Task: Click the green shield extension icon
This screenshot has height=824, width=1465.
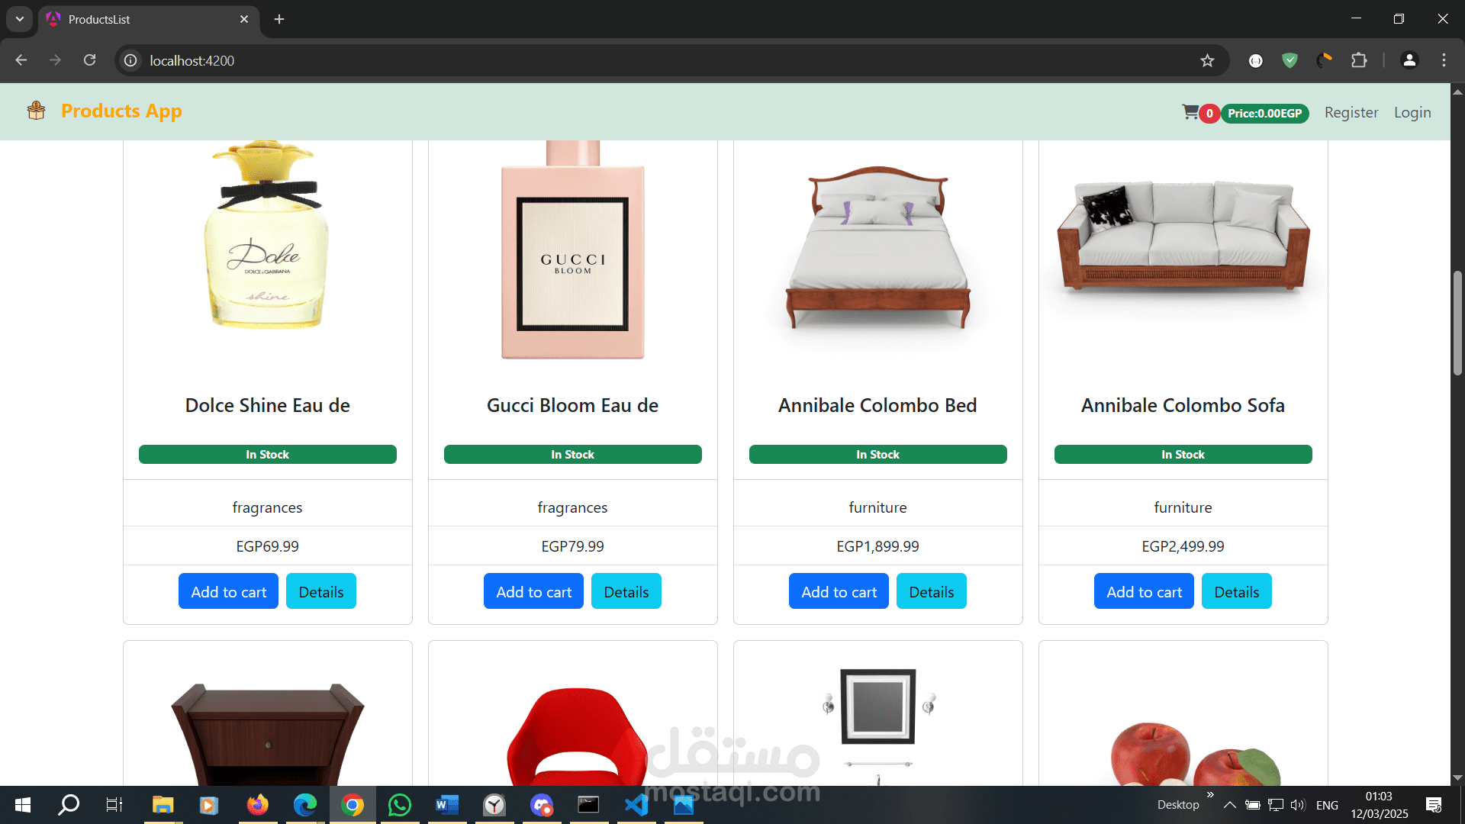Action: [x=1290, y=60]
